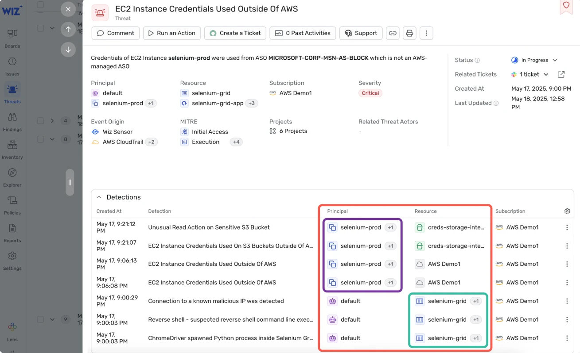Image resolution: width=580 pixels, height=353 pixels.
Task: Open Lens at the sidebar bottom
Action: 12,332
